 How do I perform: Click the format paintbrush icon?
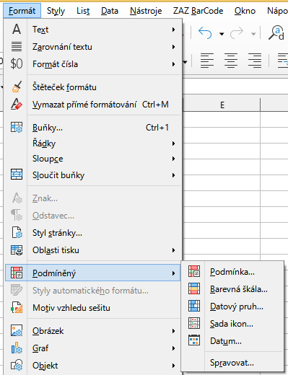click(x=17, y=87)
